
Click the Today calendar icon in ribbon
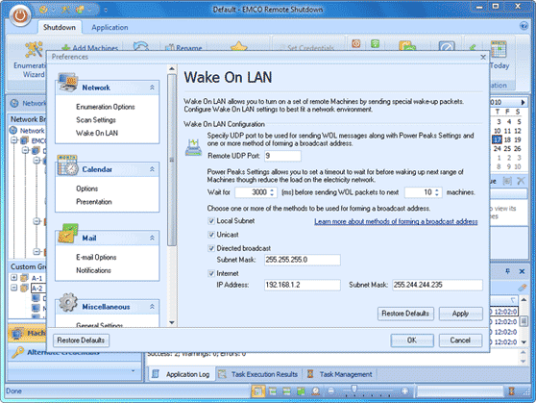coord(499,49)
